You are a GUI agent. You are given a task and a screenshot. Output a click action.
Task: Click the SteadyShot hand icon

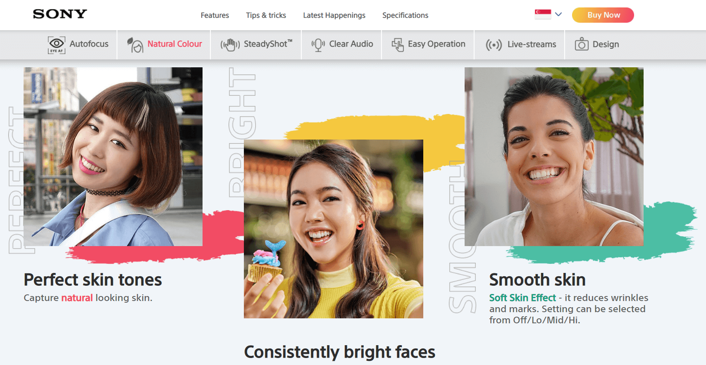[230, 45]
